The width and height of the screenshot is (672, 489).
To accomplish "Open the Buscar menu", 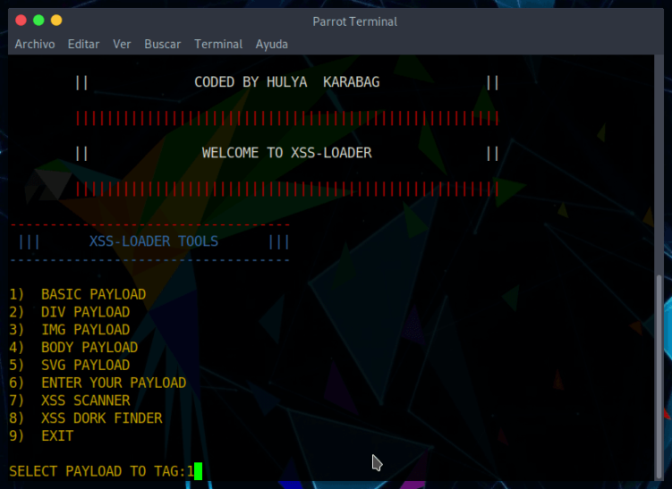I will point(163,44).
